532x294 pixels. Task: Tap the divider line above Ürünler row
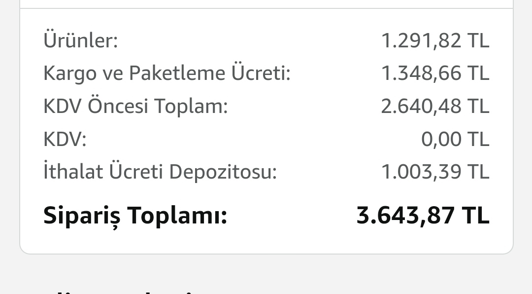(266, 8)
